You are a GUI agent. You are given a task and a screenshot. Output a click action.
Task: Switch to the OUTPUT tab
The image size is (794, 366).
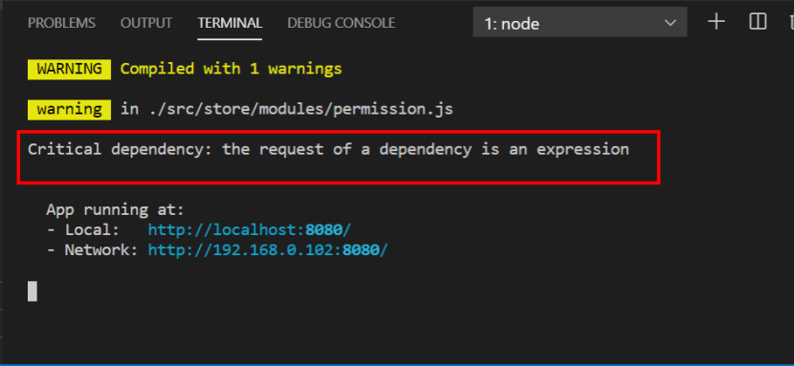[146, 23]
